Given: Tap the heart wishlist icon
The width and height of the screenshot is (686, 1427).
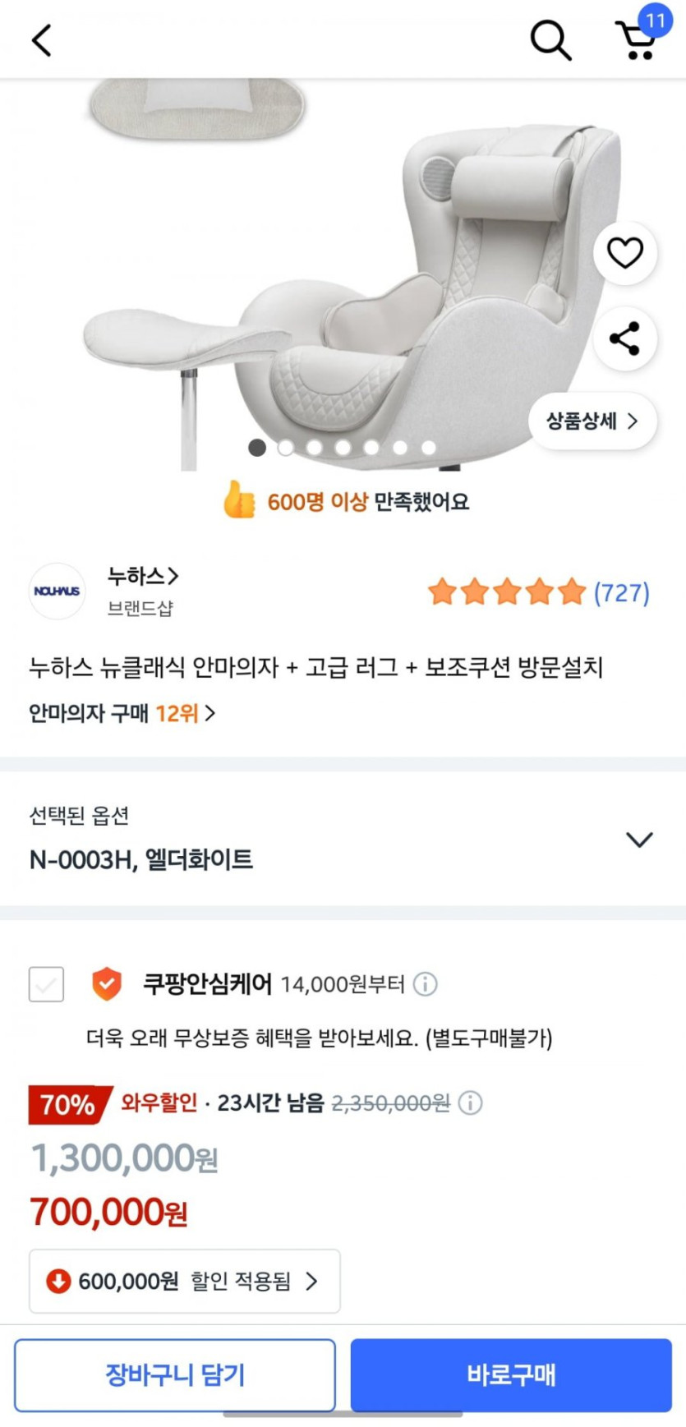Looking at the screenshot, I should click(x=624, y=253).
